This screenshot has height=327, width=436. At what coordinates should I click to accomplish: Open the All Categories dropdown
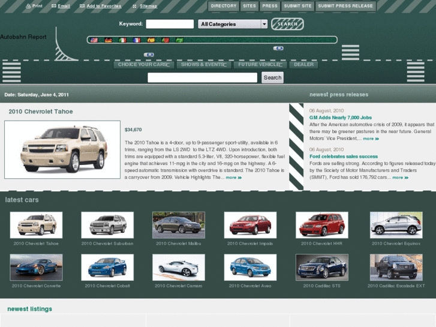point(233,24)
